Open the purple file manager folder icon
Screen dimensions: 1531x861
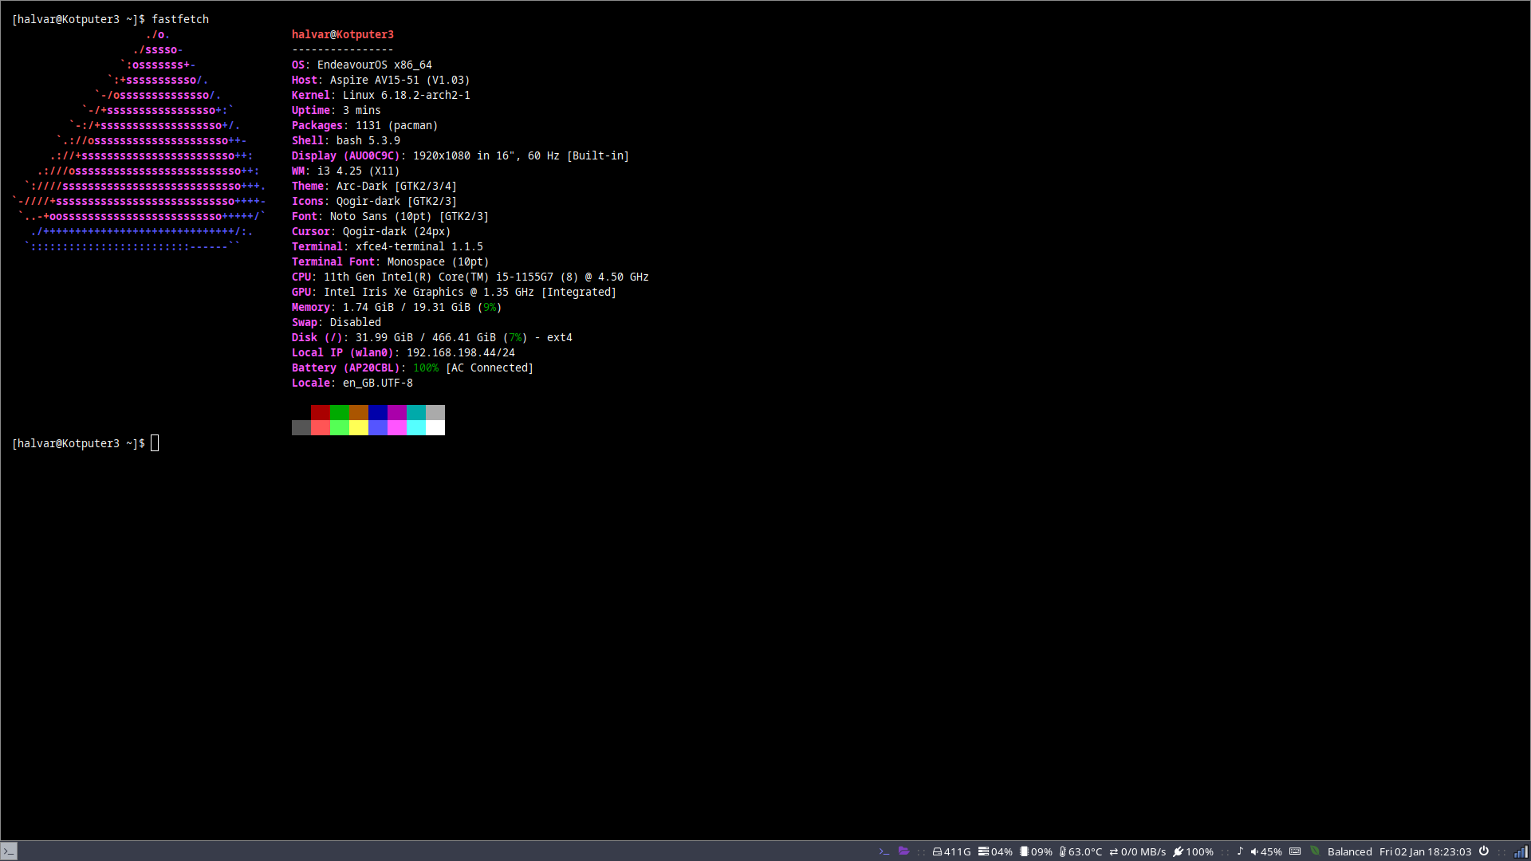(903, 851)
